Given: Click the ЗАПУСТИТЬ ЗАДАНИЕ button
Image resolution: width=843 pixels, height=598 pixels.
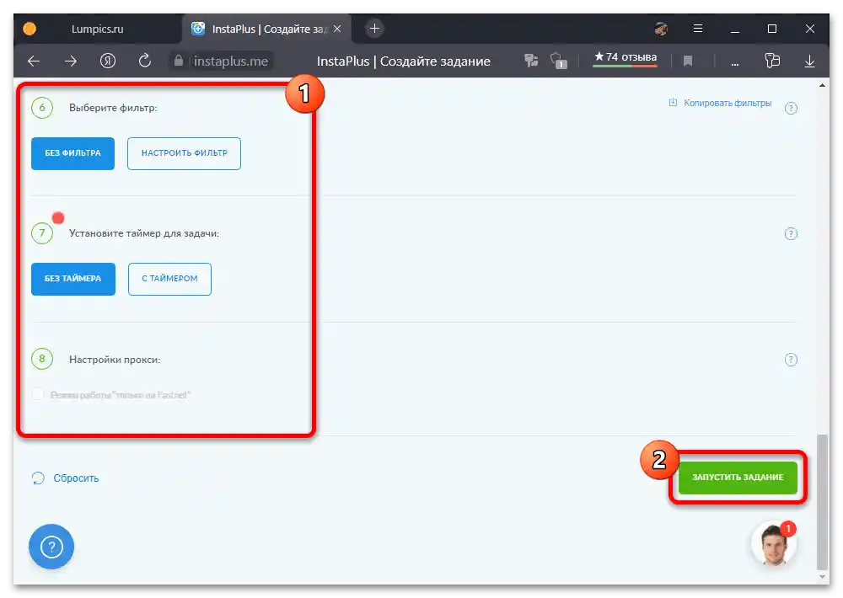Looking at the screenshot, I should tap(738, 477).
